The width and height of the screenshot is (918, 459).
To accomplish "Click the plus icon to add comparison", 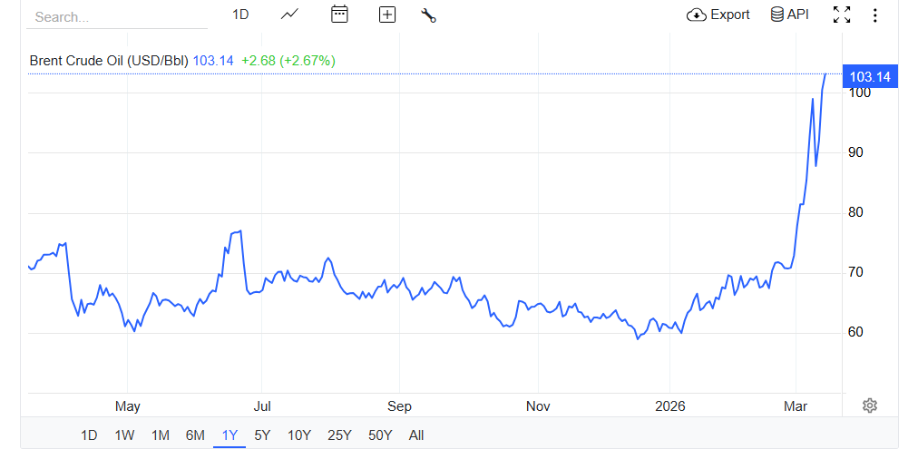I will (x=387, y=15).
